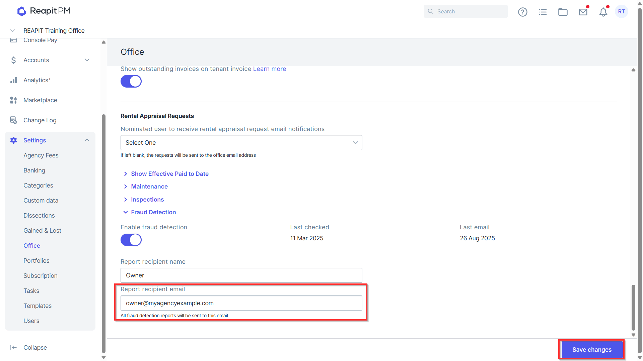Open Users settings in sidebar

pos(31,321)
